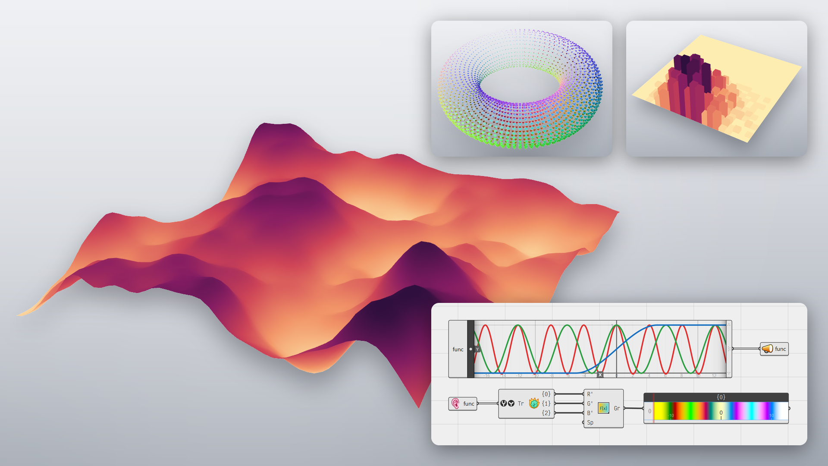The image size is (828, 466).
Task: Click the graft fork icon on Tr input
Action: (x=503, y=403)
